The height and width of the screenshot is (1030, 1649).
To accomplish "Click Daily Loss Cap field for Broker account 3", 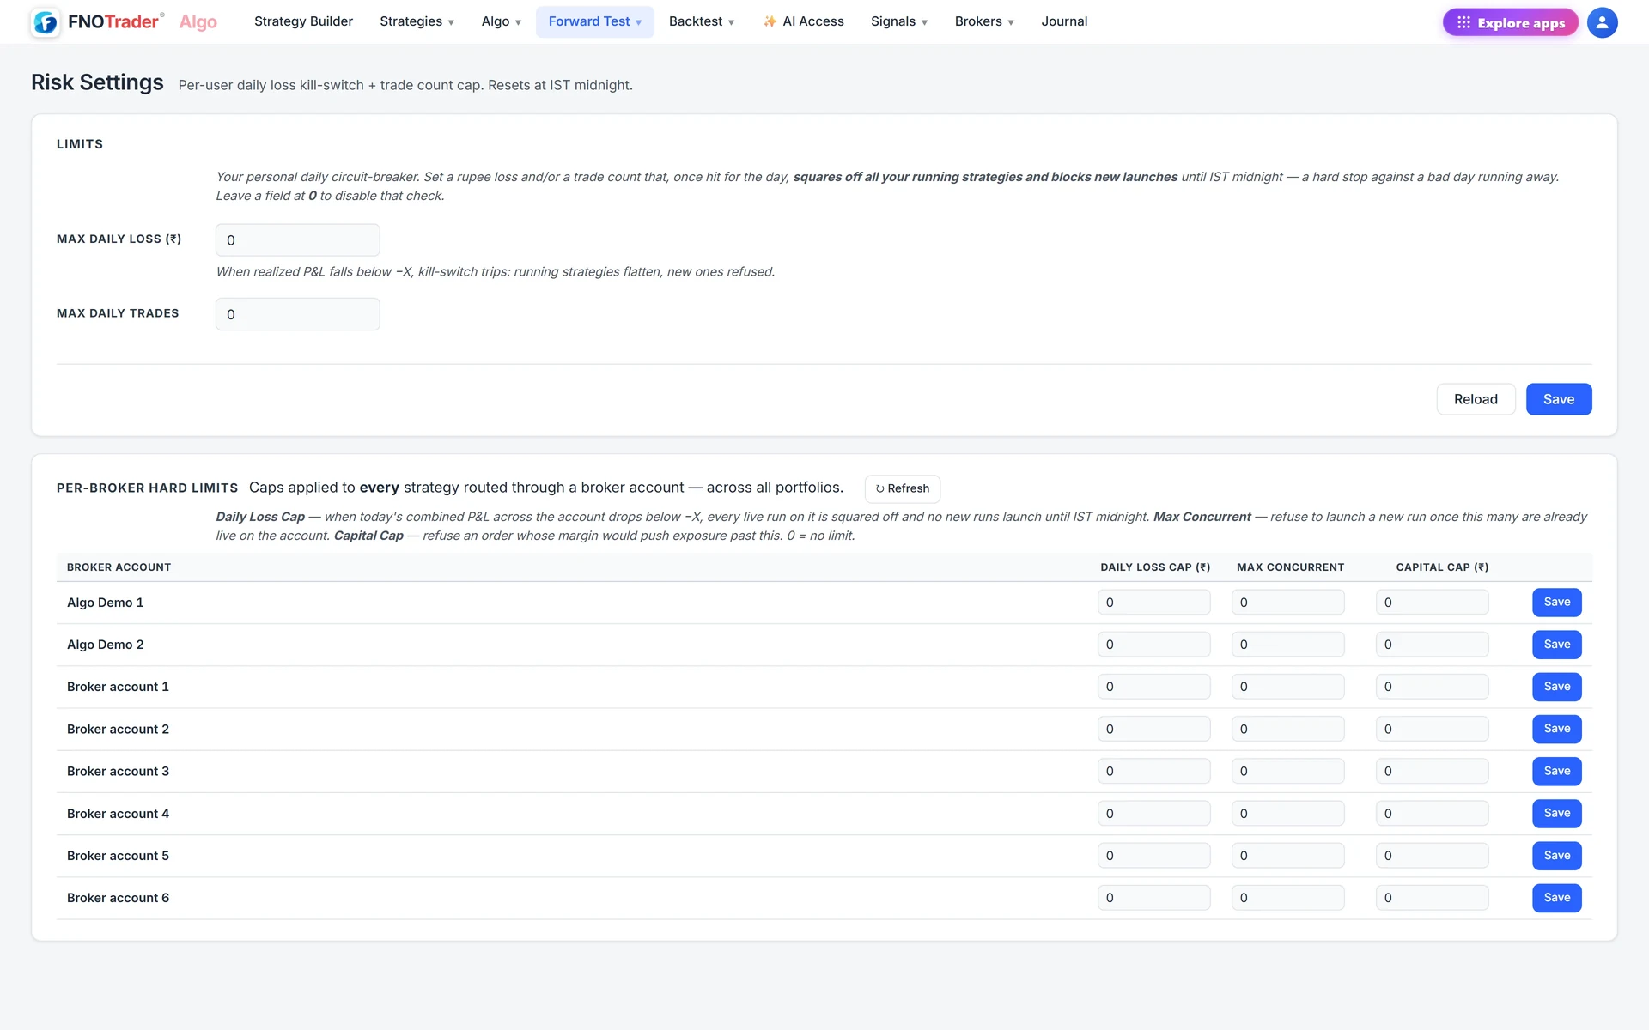I will (1153, 771).
